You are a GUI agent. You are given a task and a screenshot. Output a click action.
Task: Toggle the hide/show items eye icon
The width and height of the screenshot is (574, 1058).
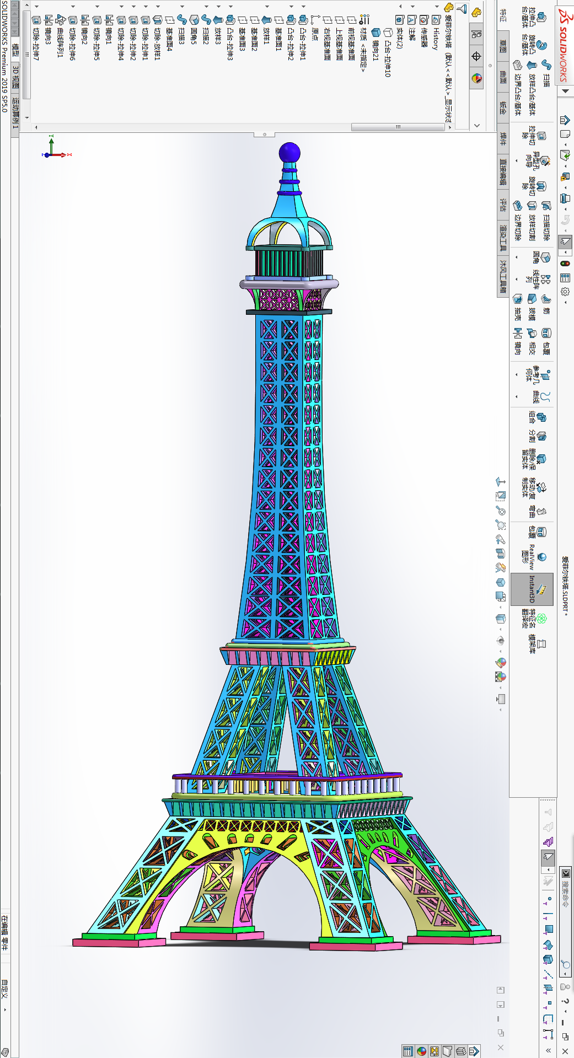click(500, 640)
